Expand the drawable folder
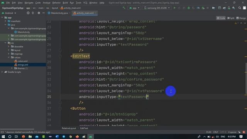The image size is (247, 139). (8, 46)
